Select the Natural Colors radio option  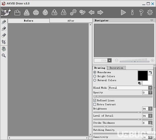(x=95, y=80)
